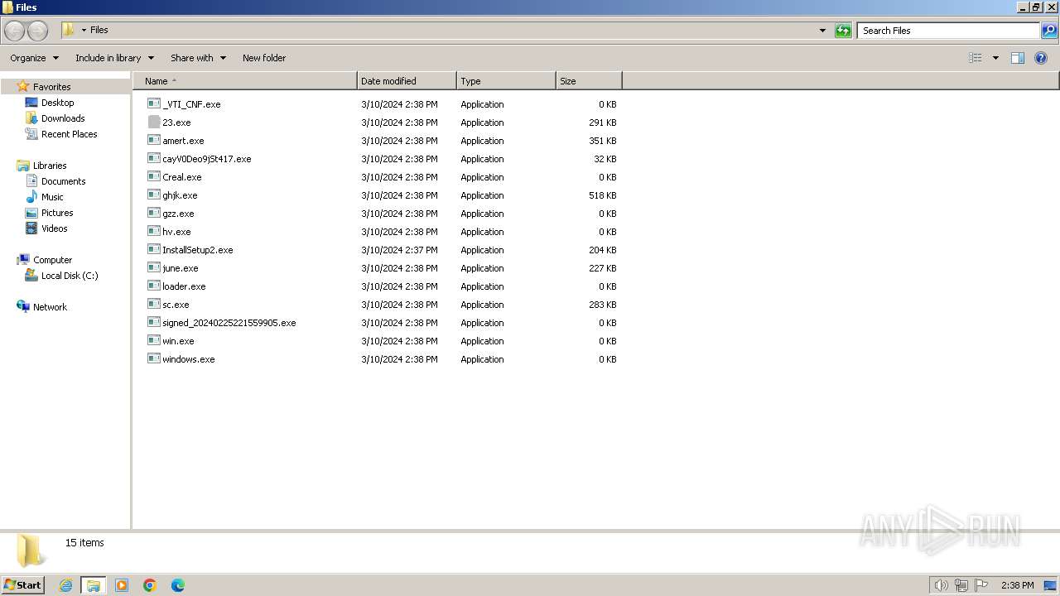Select the file win.exe
The image size is (1060, 596).
pyautogui.click(x=178, y=341)
